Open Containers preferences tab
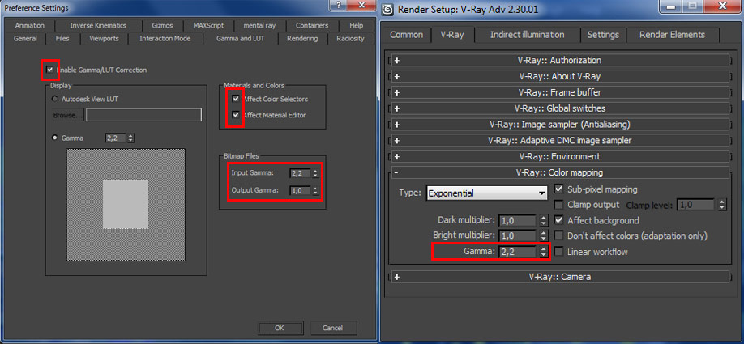 click(312, 26)
